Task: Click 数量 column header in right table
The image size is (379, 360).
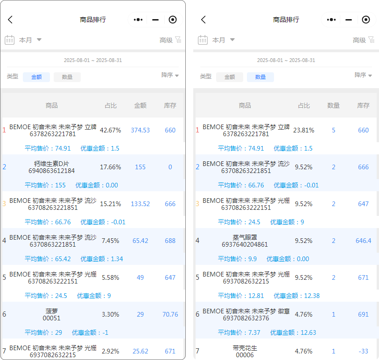Action: pos(334,105)
